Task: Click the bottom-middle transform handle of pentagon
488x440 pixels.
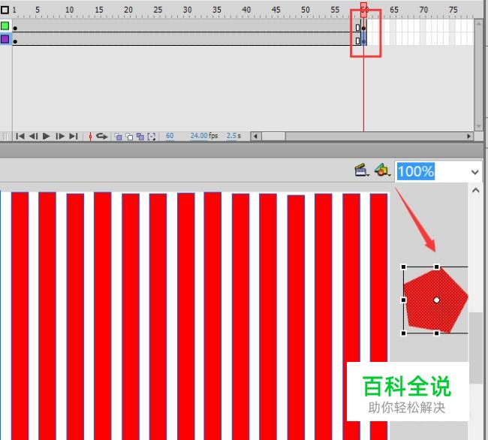Action: 437,333
